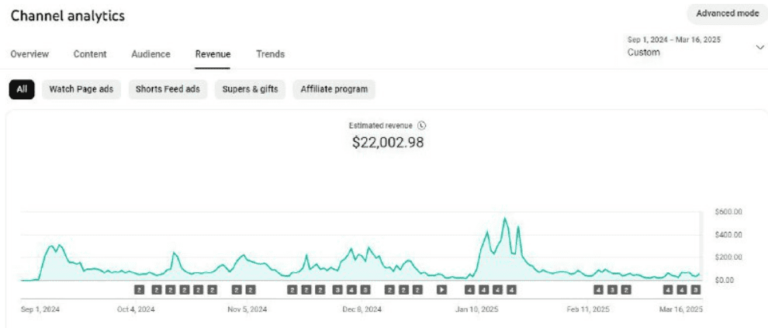Filter by Watch Page ads
This screenshot has width=768, height=328.
click(x=81, y=89)
